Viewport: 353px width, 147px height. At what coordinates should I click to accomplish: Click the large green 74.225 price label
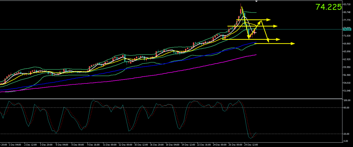(328, 7)
